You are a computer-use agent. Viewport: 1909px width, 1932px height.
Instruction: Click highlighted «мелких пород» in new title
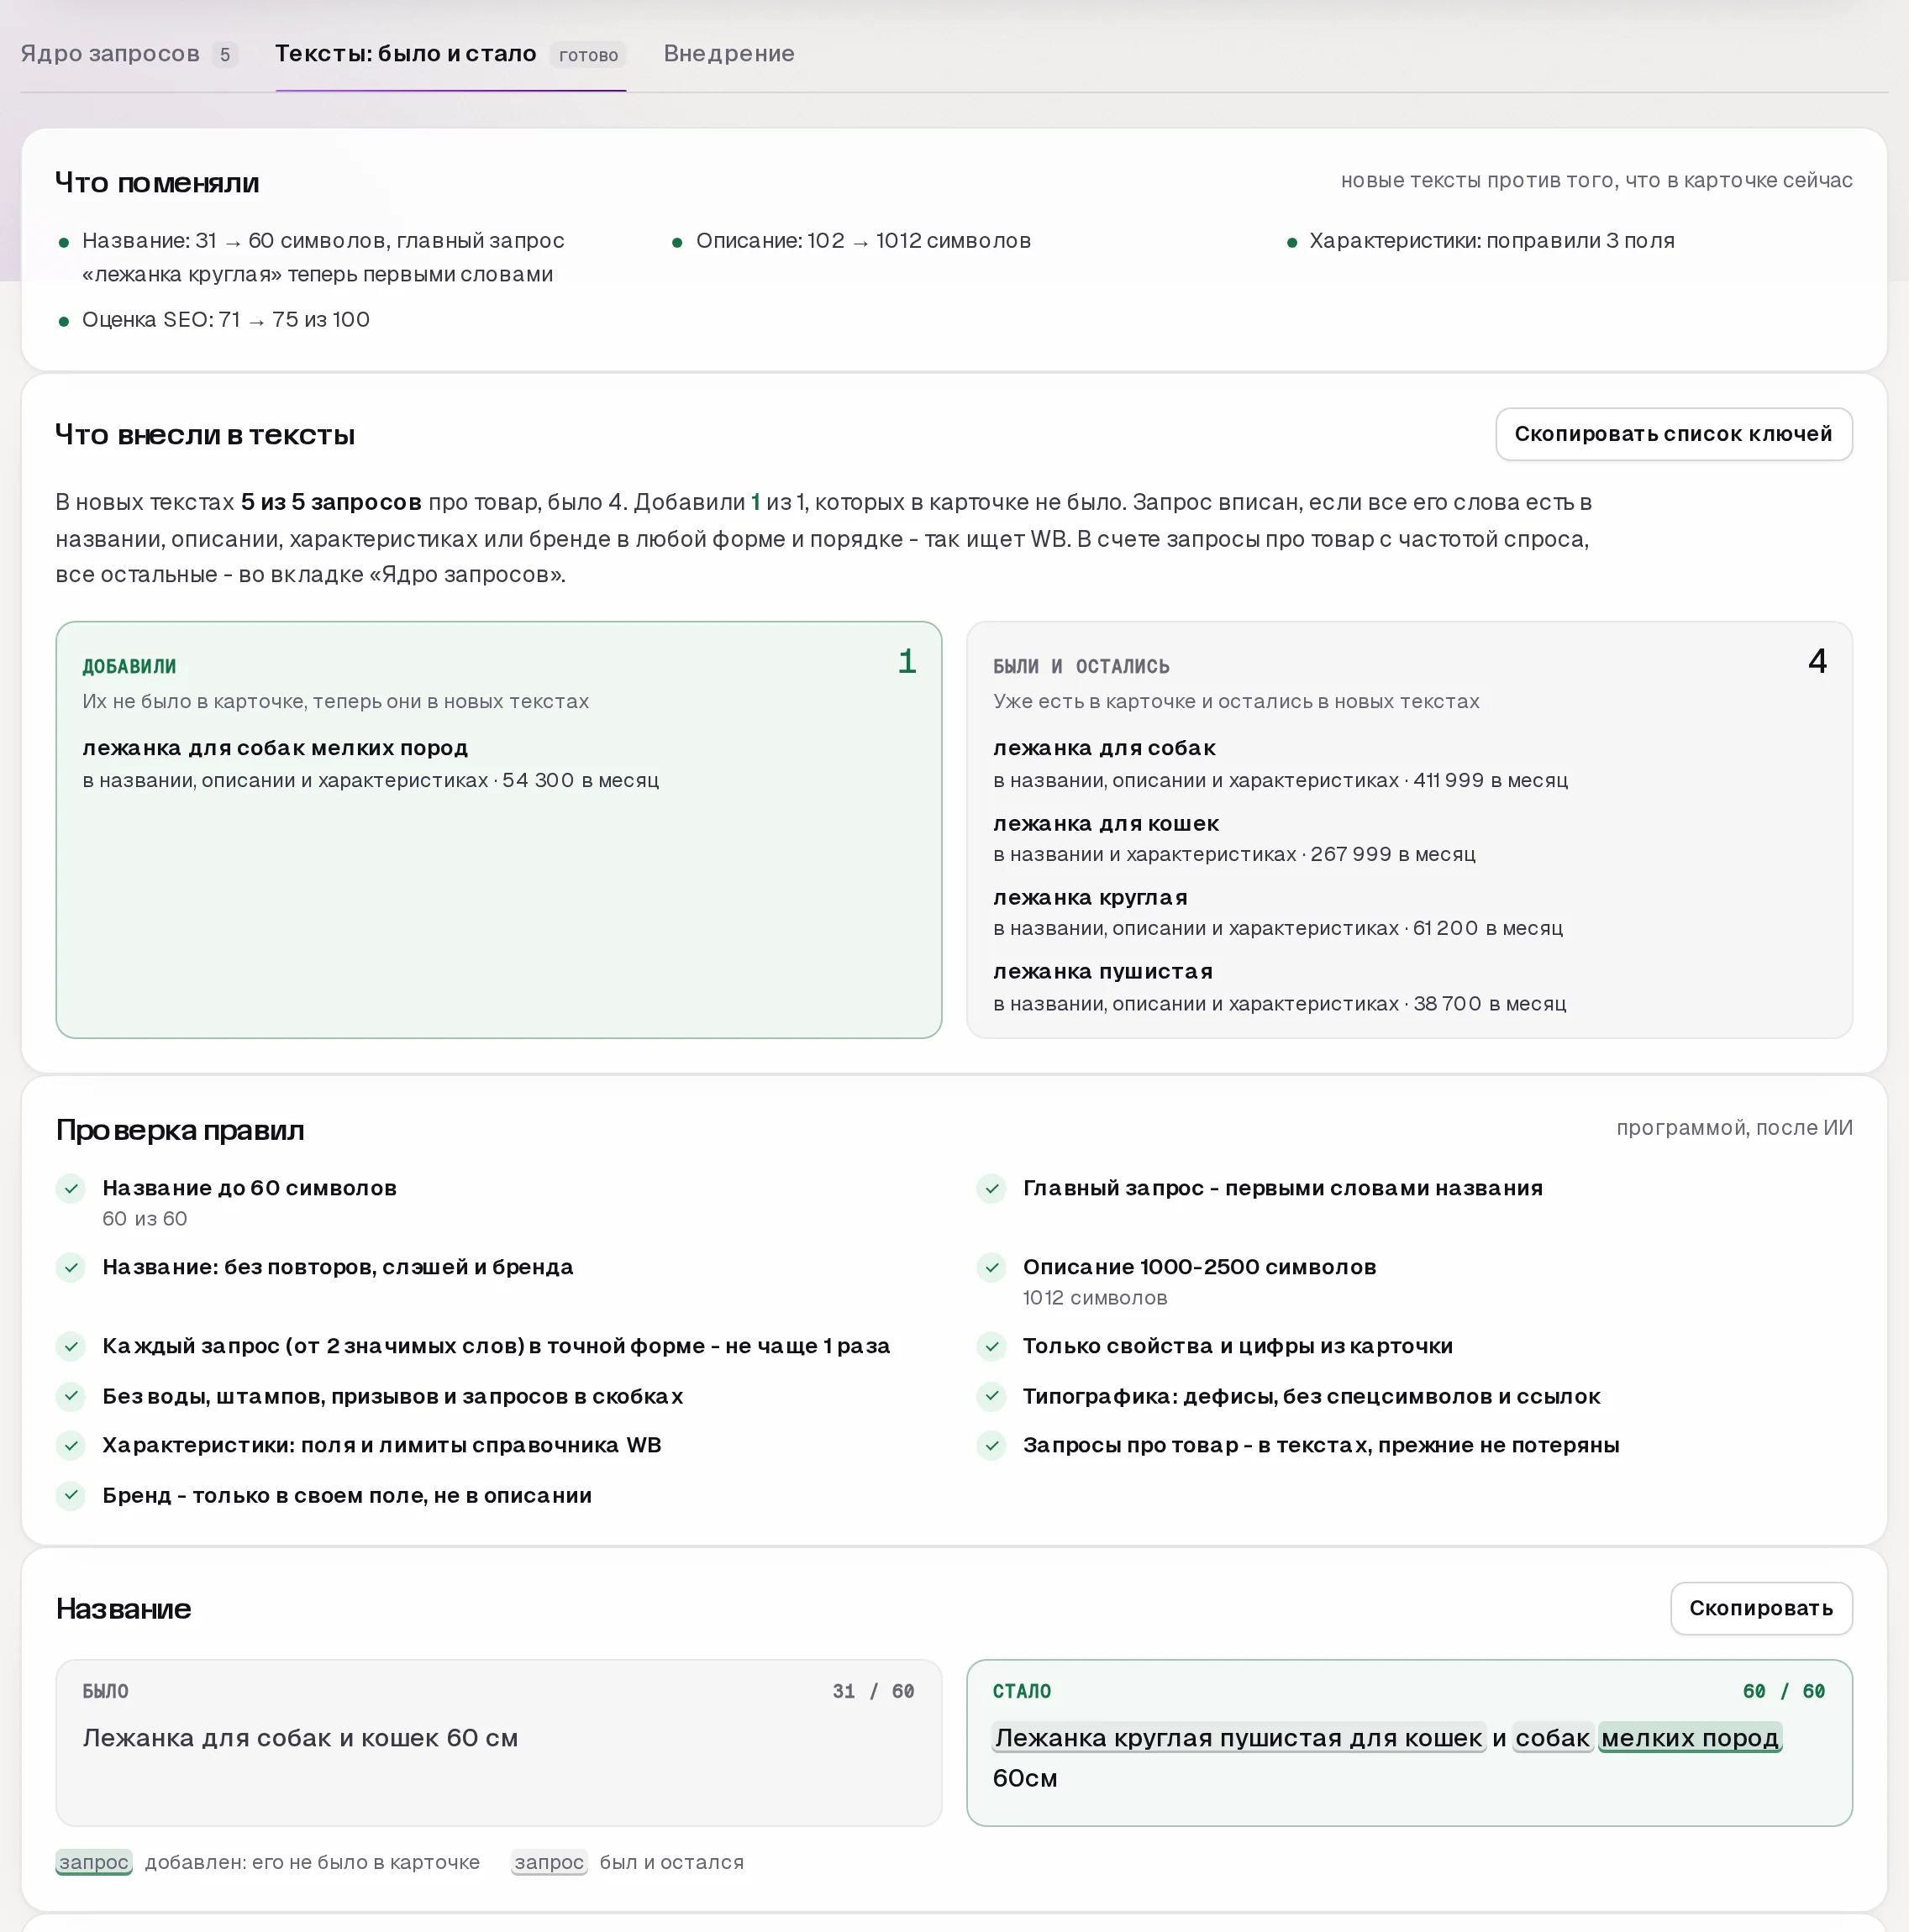click(1690, 1738)
